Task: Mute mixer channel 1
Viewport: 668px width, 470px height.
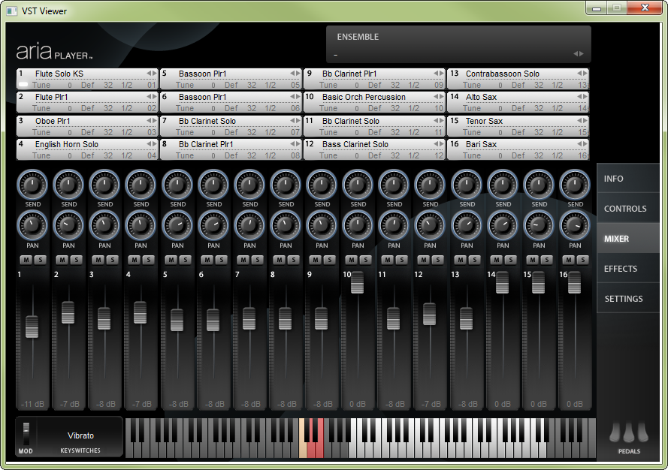Action: (x=26, y=260)
